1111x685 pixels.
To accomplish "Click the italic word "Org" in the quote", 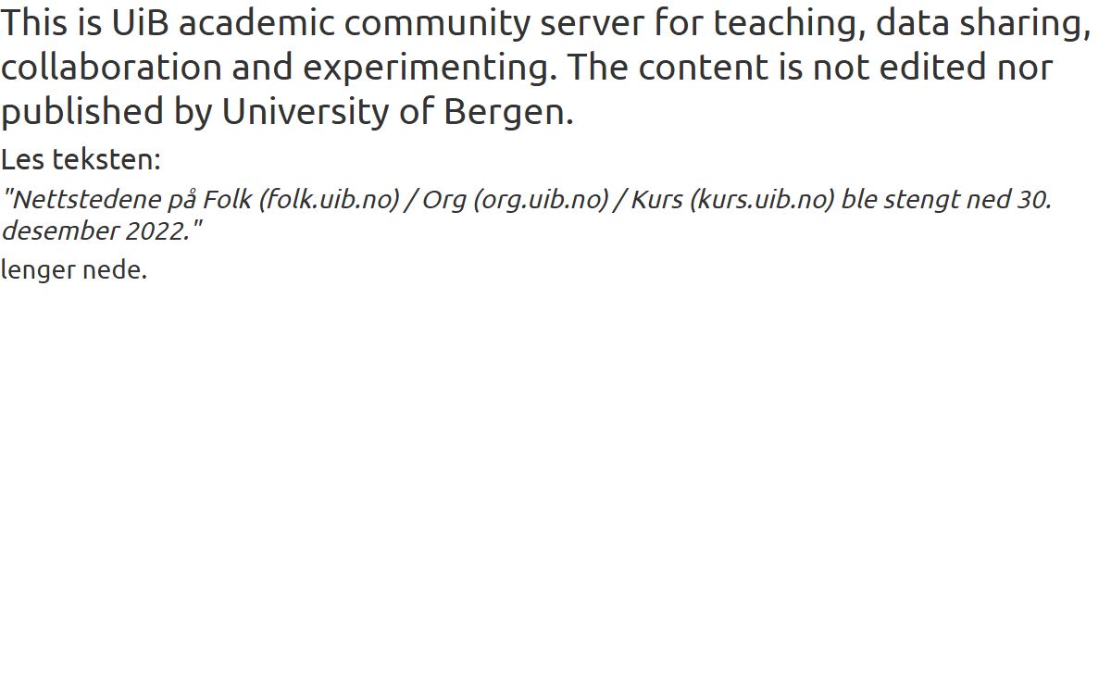I will point(444,201).
